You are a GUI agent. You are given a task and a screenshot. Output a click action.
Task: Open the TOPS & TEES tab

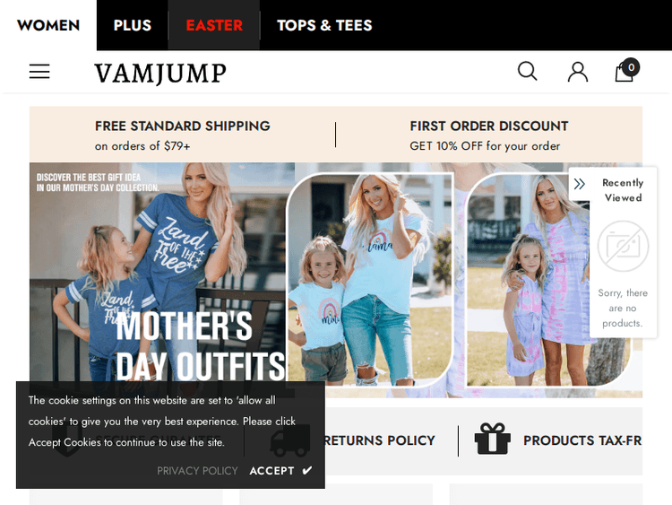click(x=324, y=25)
